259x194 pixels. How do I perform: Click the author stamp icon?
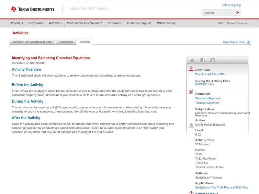191,126
